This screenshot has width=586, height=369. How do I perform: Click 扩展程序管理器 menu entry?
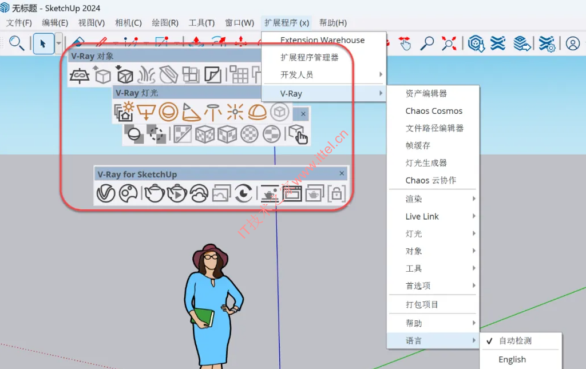[x=324, y=57]
